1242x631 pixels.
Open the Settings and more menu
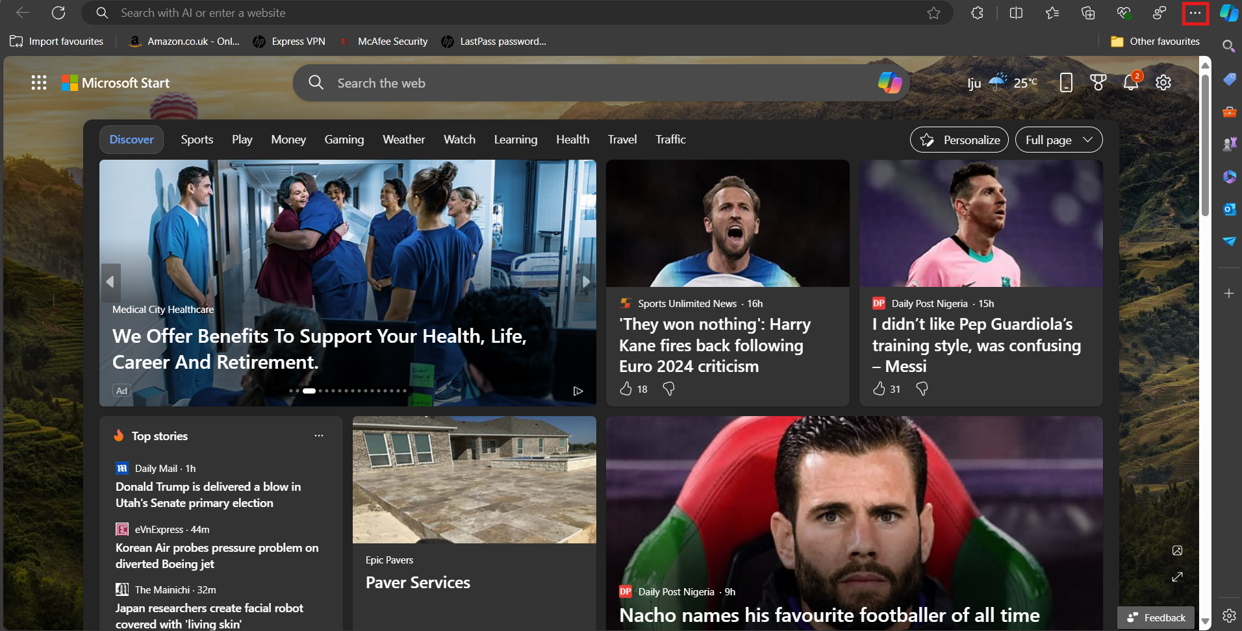pos(1196,12)
